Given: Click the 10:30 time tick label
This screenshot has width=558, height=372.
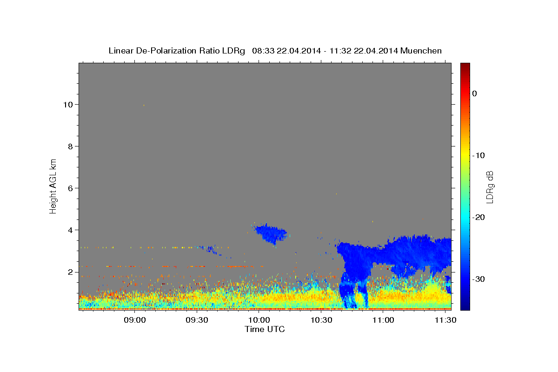Looking at the screenshot, I should click(321, 320).
